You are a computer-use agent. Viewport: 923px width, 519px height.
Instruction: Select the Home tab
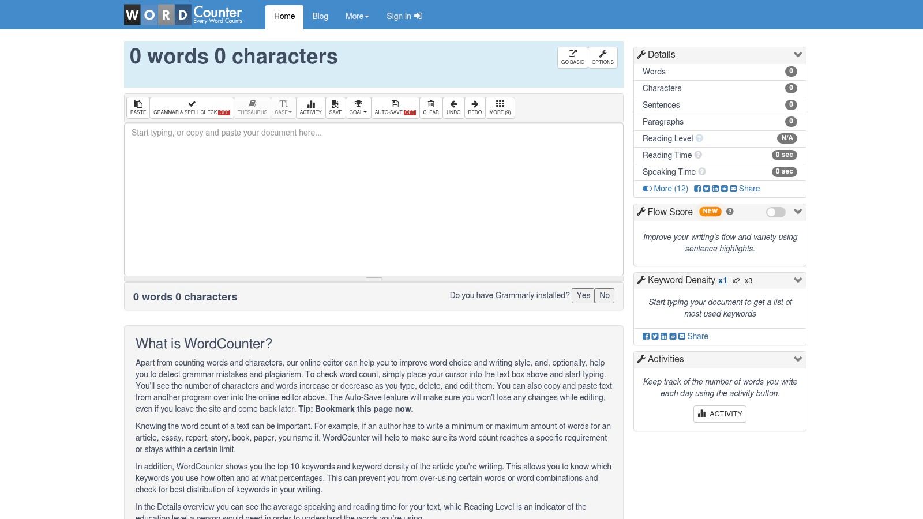tap(284, 17)
